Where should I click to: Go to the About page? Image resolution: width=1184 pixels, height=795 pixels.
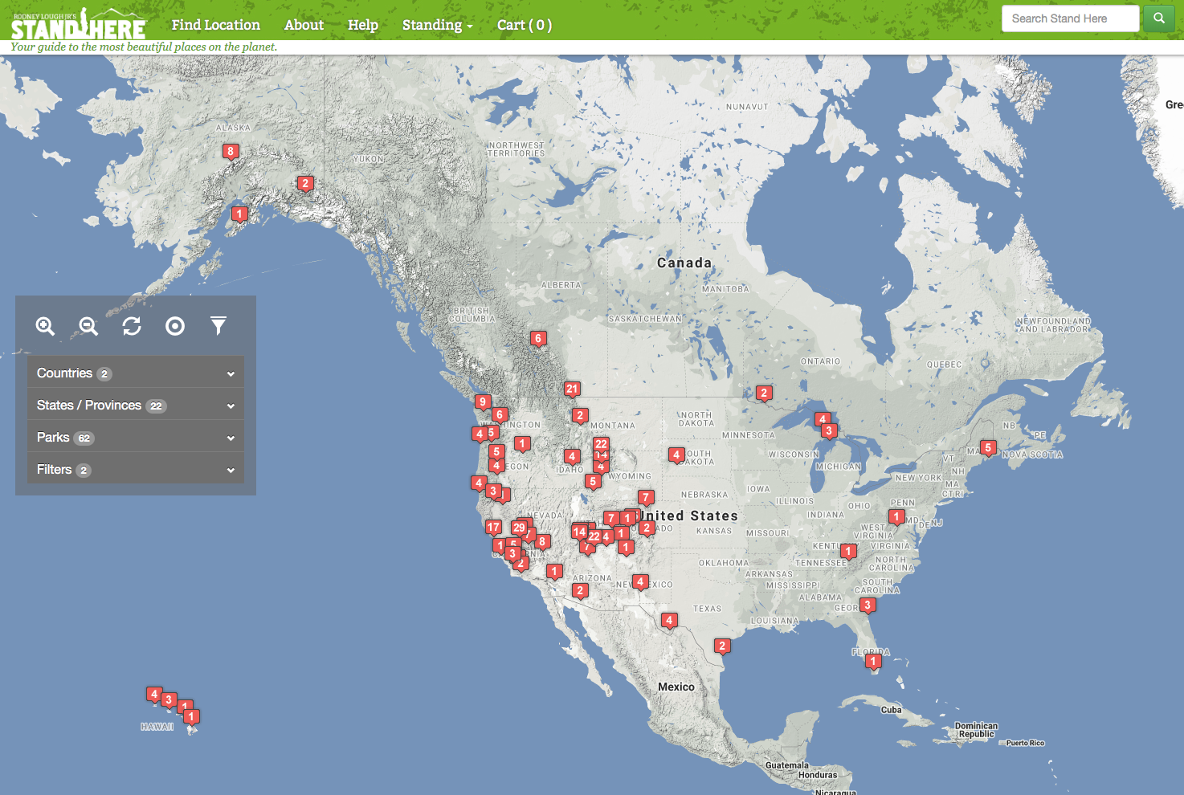tap(304, 25)
